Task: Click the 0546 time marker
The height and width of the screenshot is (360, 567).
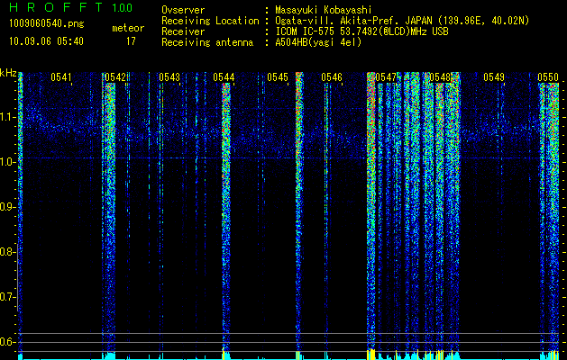Action: pyautogui.click(x=332, y=77)
